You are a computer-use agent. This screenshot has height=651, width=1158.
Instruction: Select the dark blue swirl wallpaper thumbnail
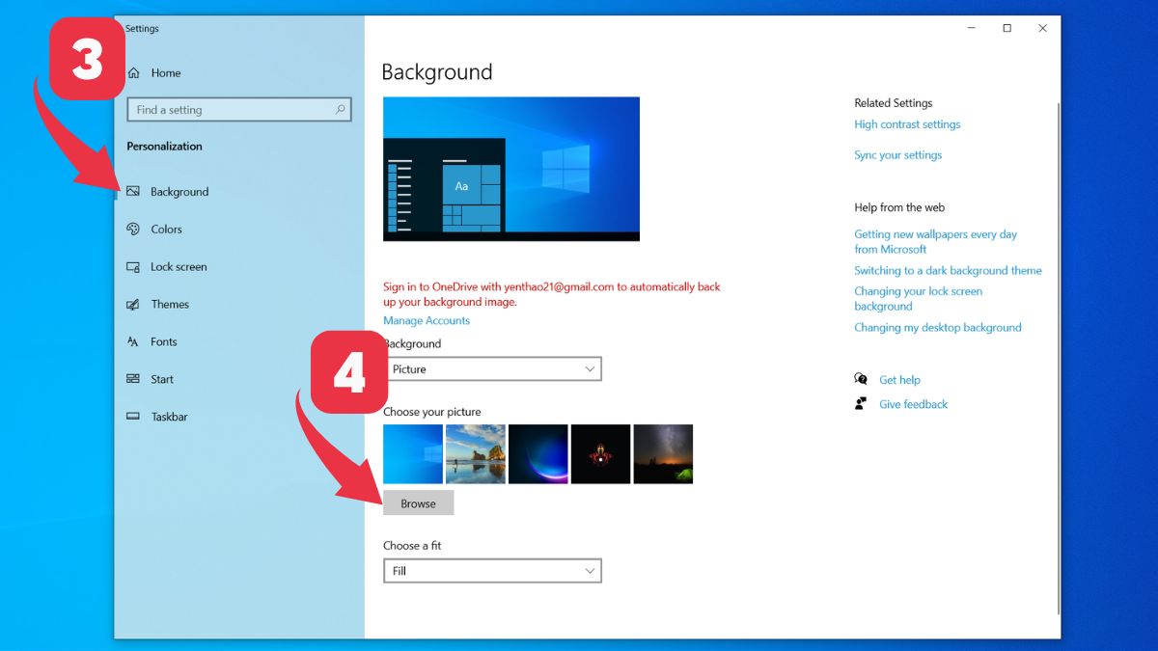pos(538,454)
